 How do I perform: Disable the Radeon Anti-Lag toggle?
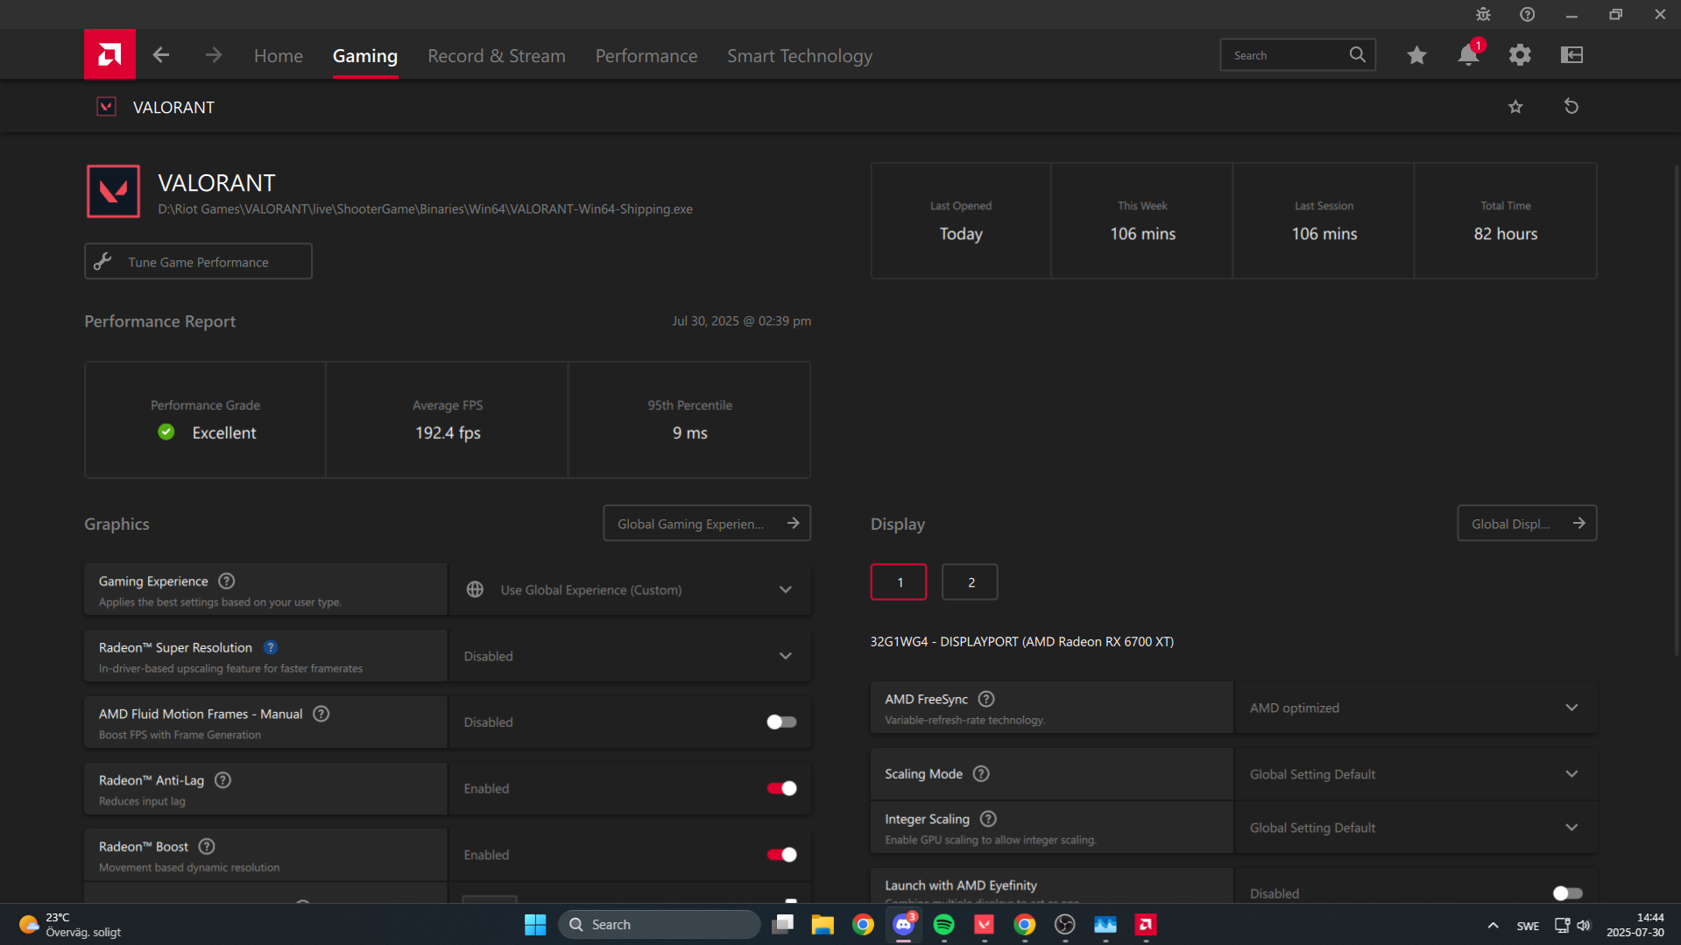pos(780,789)
